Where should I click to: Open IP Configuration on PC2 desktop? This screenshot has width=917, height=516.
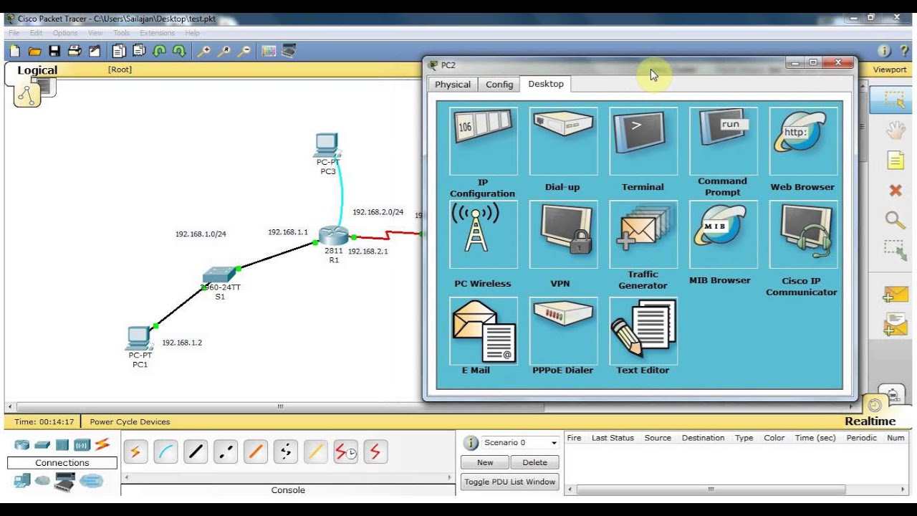pos(484,141)
